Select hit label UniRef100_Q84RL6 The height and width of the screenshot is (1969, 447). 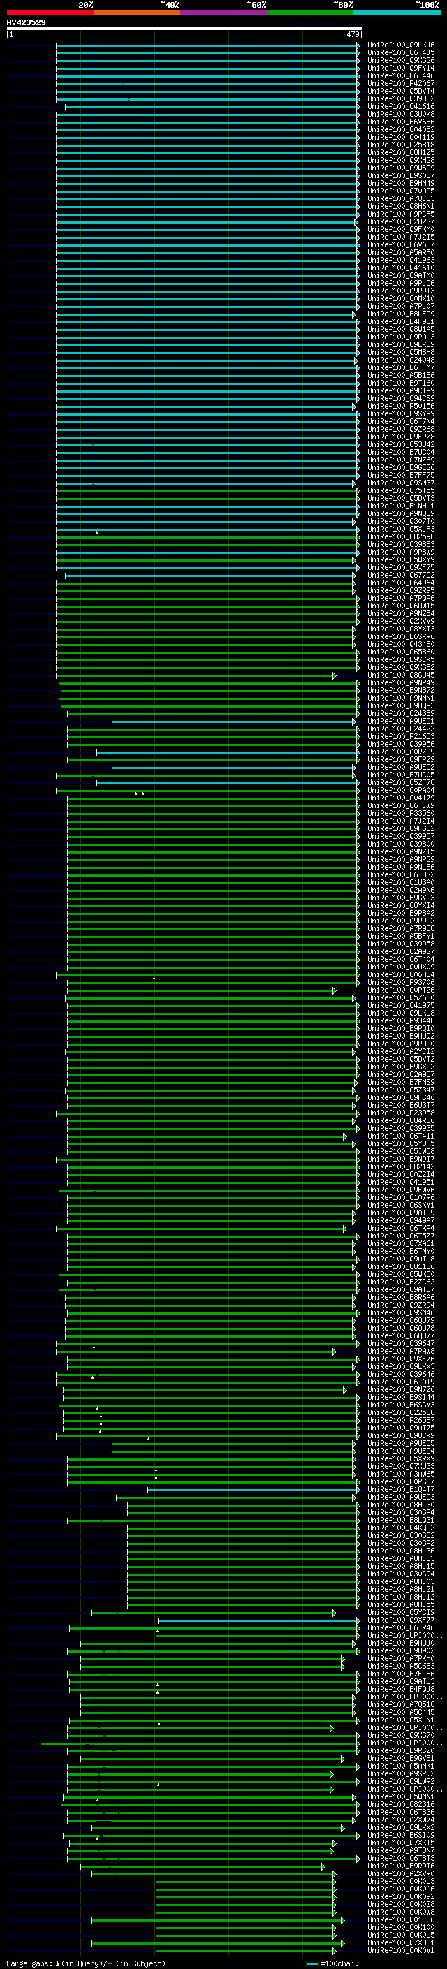401,1120
